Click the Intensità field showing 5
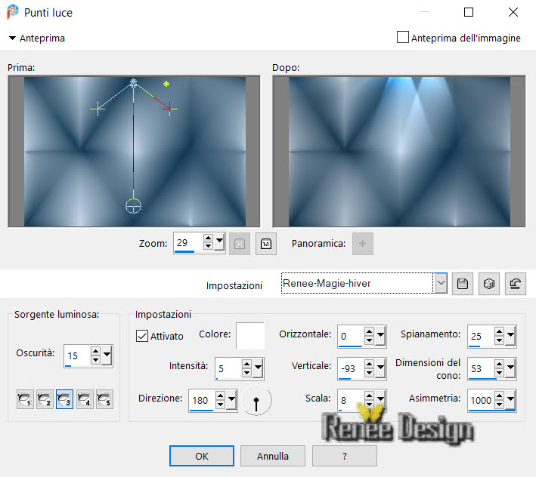 coord(228,368)
